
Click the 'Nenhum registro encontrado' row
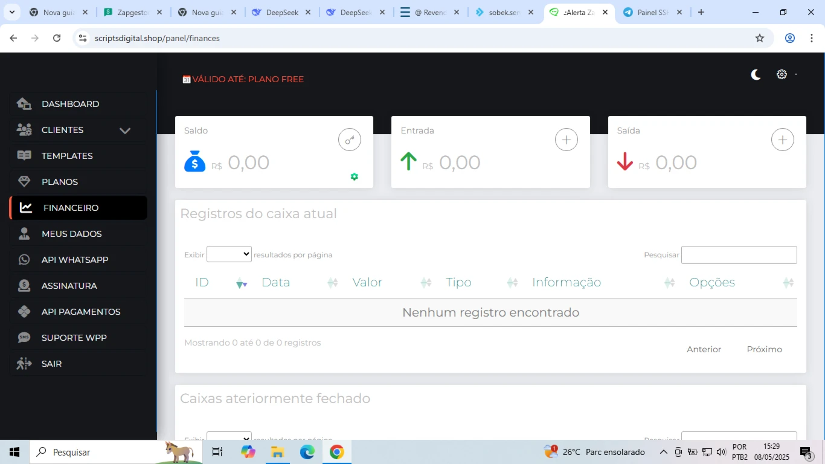(490, 312)
